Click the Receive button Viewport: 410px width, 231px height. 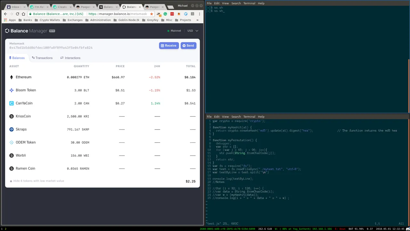click(x=169, y=46)
